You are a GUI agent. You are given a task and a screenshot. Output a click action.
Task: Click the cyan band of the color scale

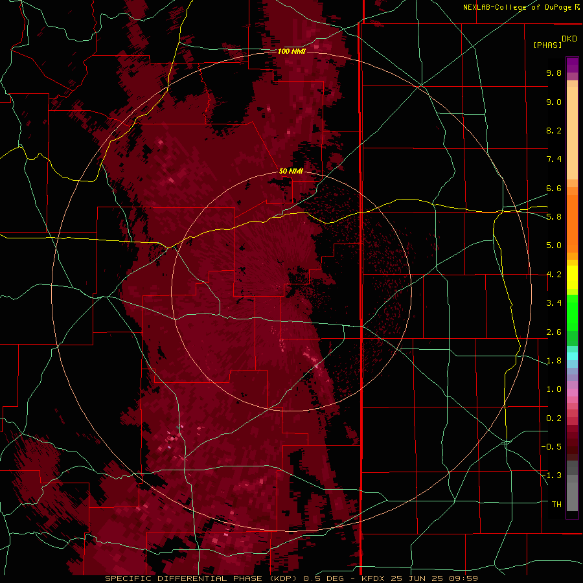572,356
